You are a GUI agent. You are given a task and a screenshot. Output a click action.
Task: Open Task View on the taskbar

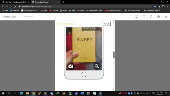15,93
